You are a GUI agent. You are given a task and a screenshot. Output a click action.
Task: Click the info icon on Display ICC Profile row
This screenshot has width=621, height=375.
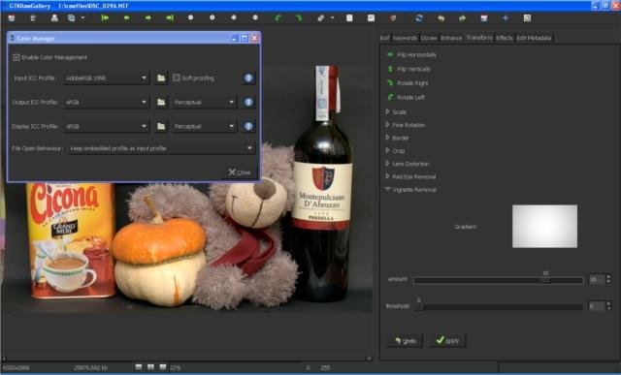(248, 126)
